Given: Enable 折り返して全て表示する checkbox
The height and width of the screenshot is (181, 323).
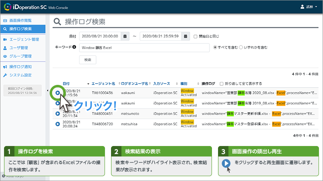Looking at the screenshot, I should coord(221,84).
